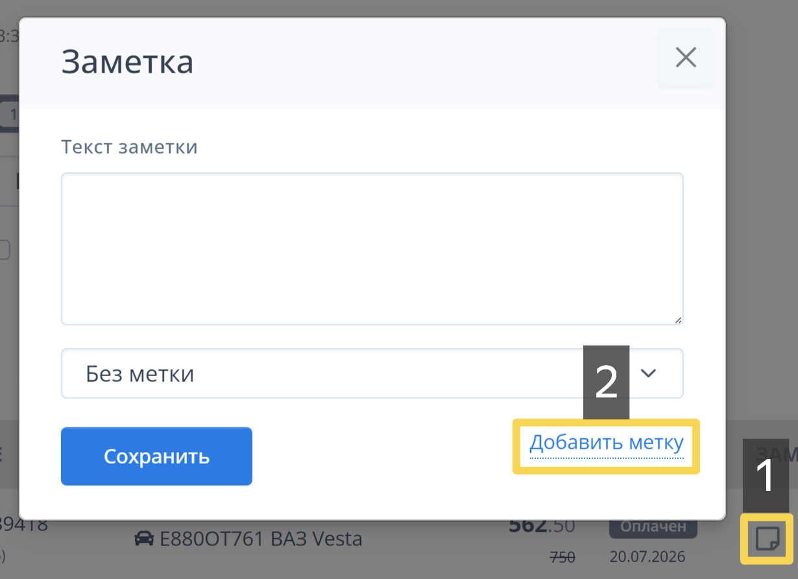Click the number 2 annotation marker

[607, 382]
